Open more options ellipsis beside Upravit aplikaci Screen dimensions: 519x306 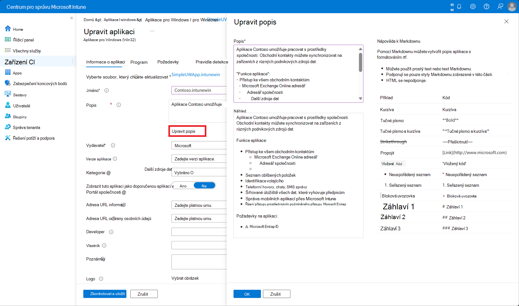(x=152, y=31)
